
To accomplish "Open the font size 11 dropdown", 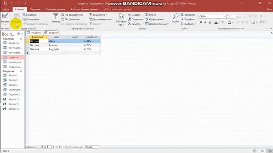I will point(236,16).
